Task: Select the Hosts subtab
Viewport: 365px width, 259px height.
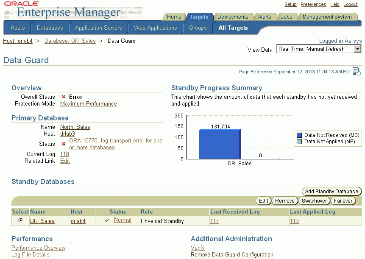Action: [18, 28]
